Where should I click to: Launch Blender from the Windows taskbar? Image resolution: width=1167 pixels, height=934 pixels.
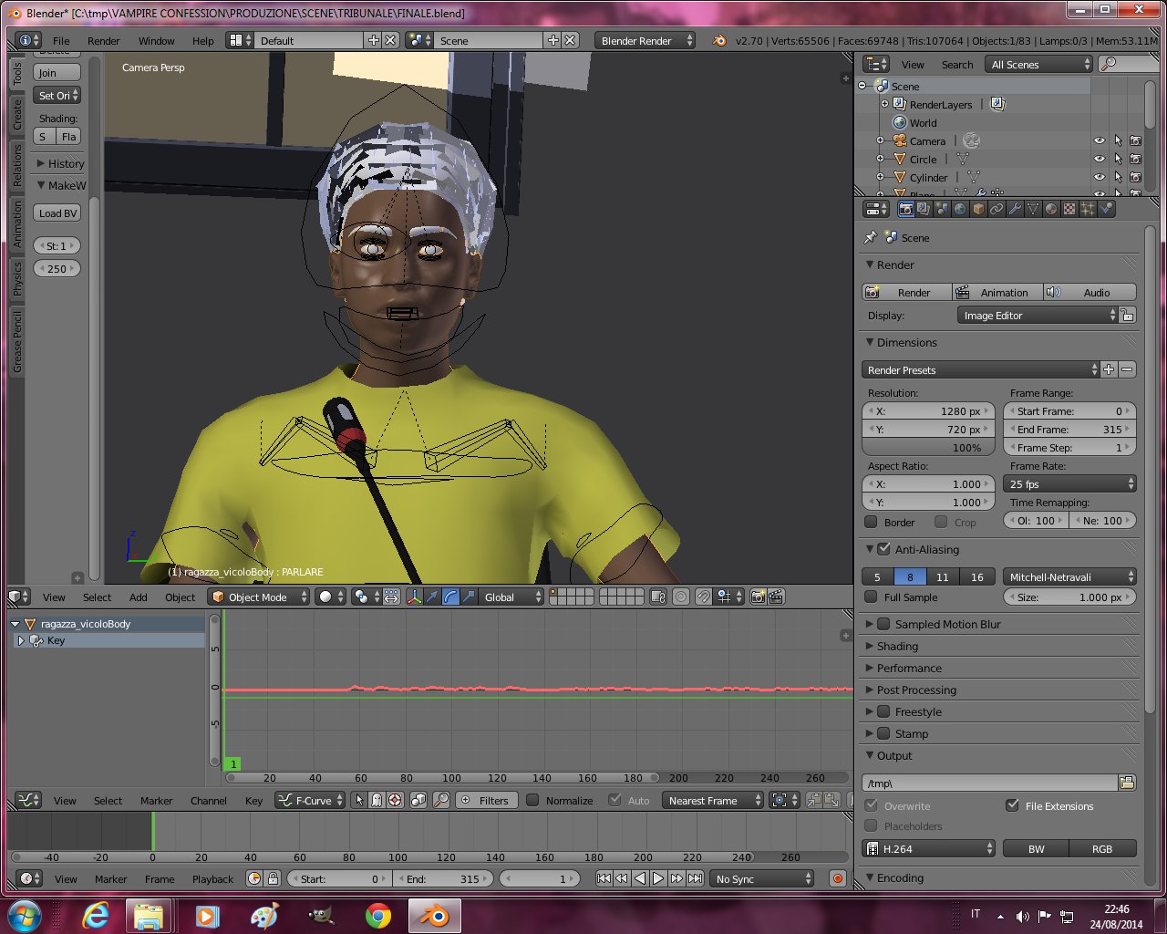click(x=435, y=916)
